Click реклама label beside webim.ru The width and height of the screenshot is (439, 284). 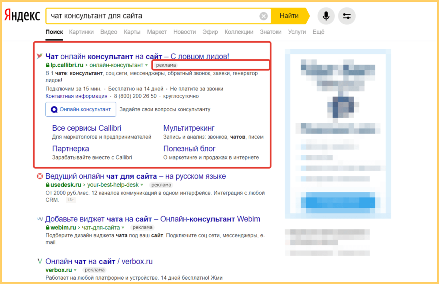pyautogui.click(x=142, y=228)
